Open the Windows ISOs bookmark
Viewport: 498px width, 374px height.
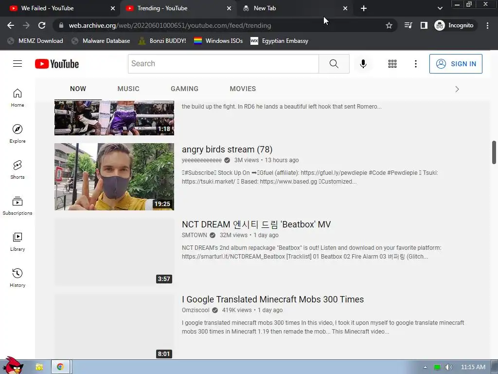pos(218,41)
